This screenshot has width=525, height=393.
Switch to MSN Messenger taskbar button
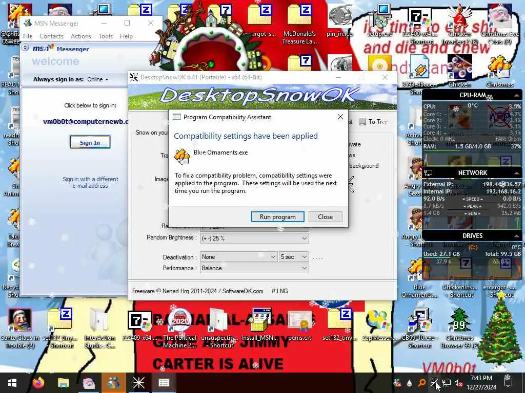tap(113, 383)
